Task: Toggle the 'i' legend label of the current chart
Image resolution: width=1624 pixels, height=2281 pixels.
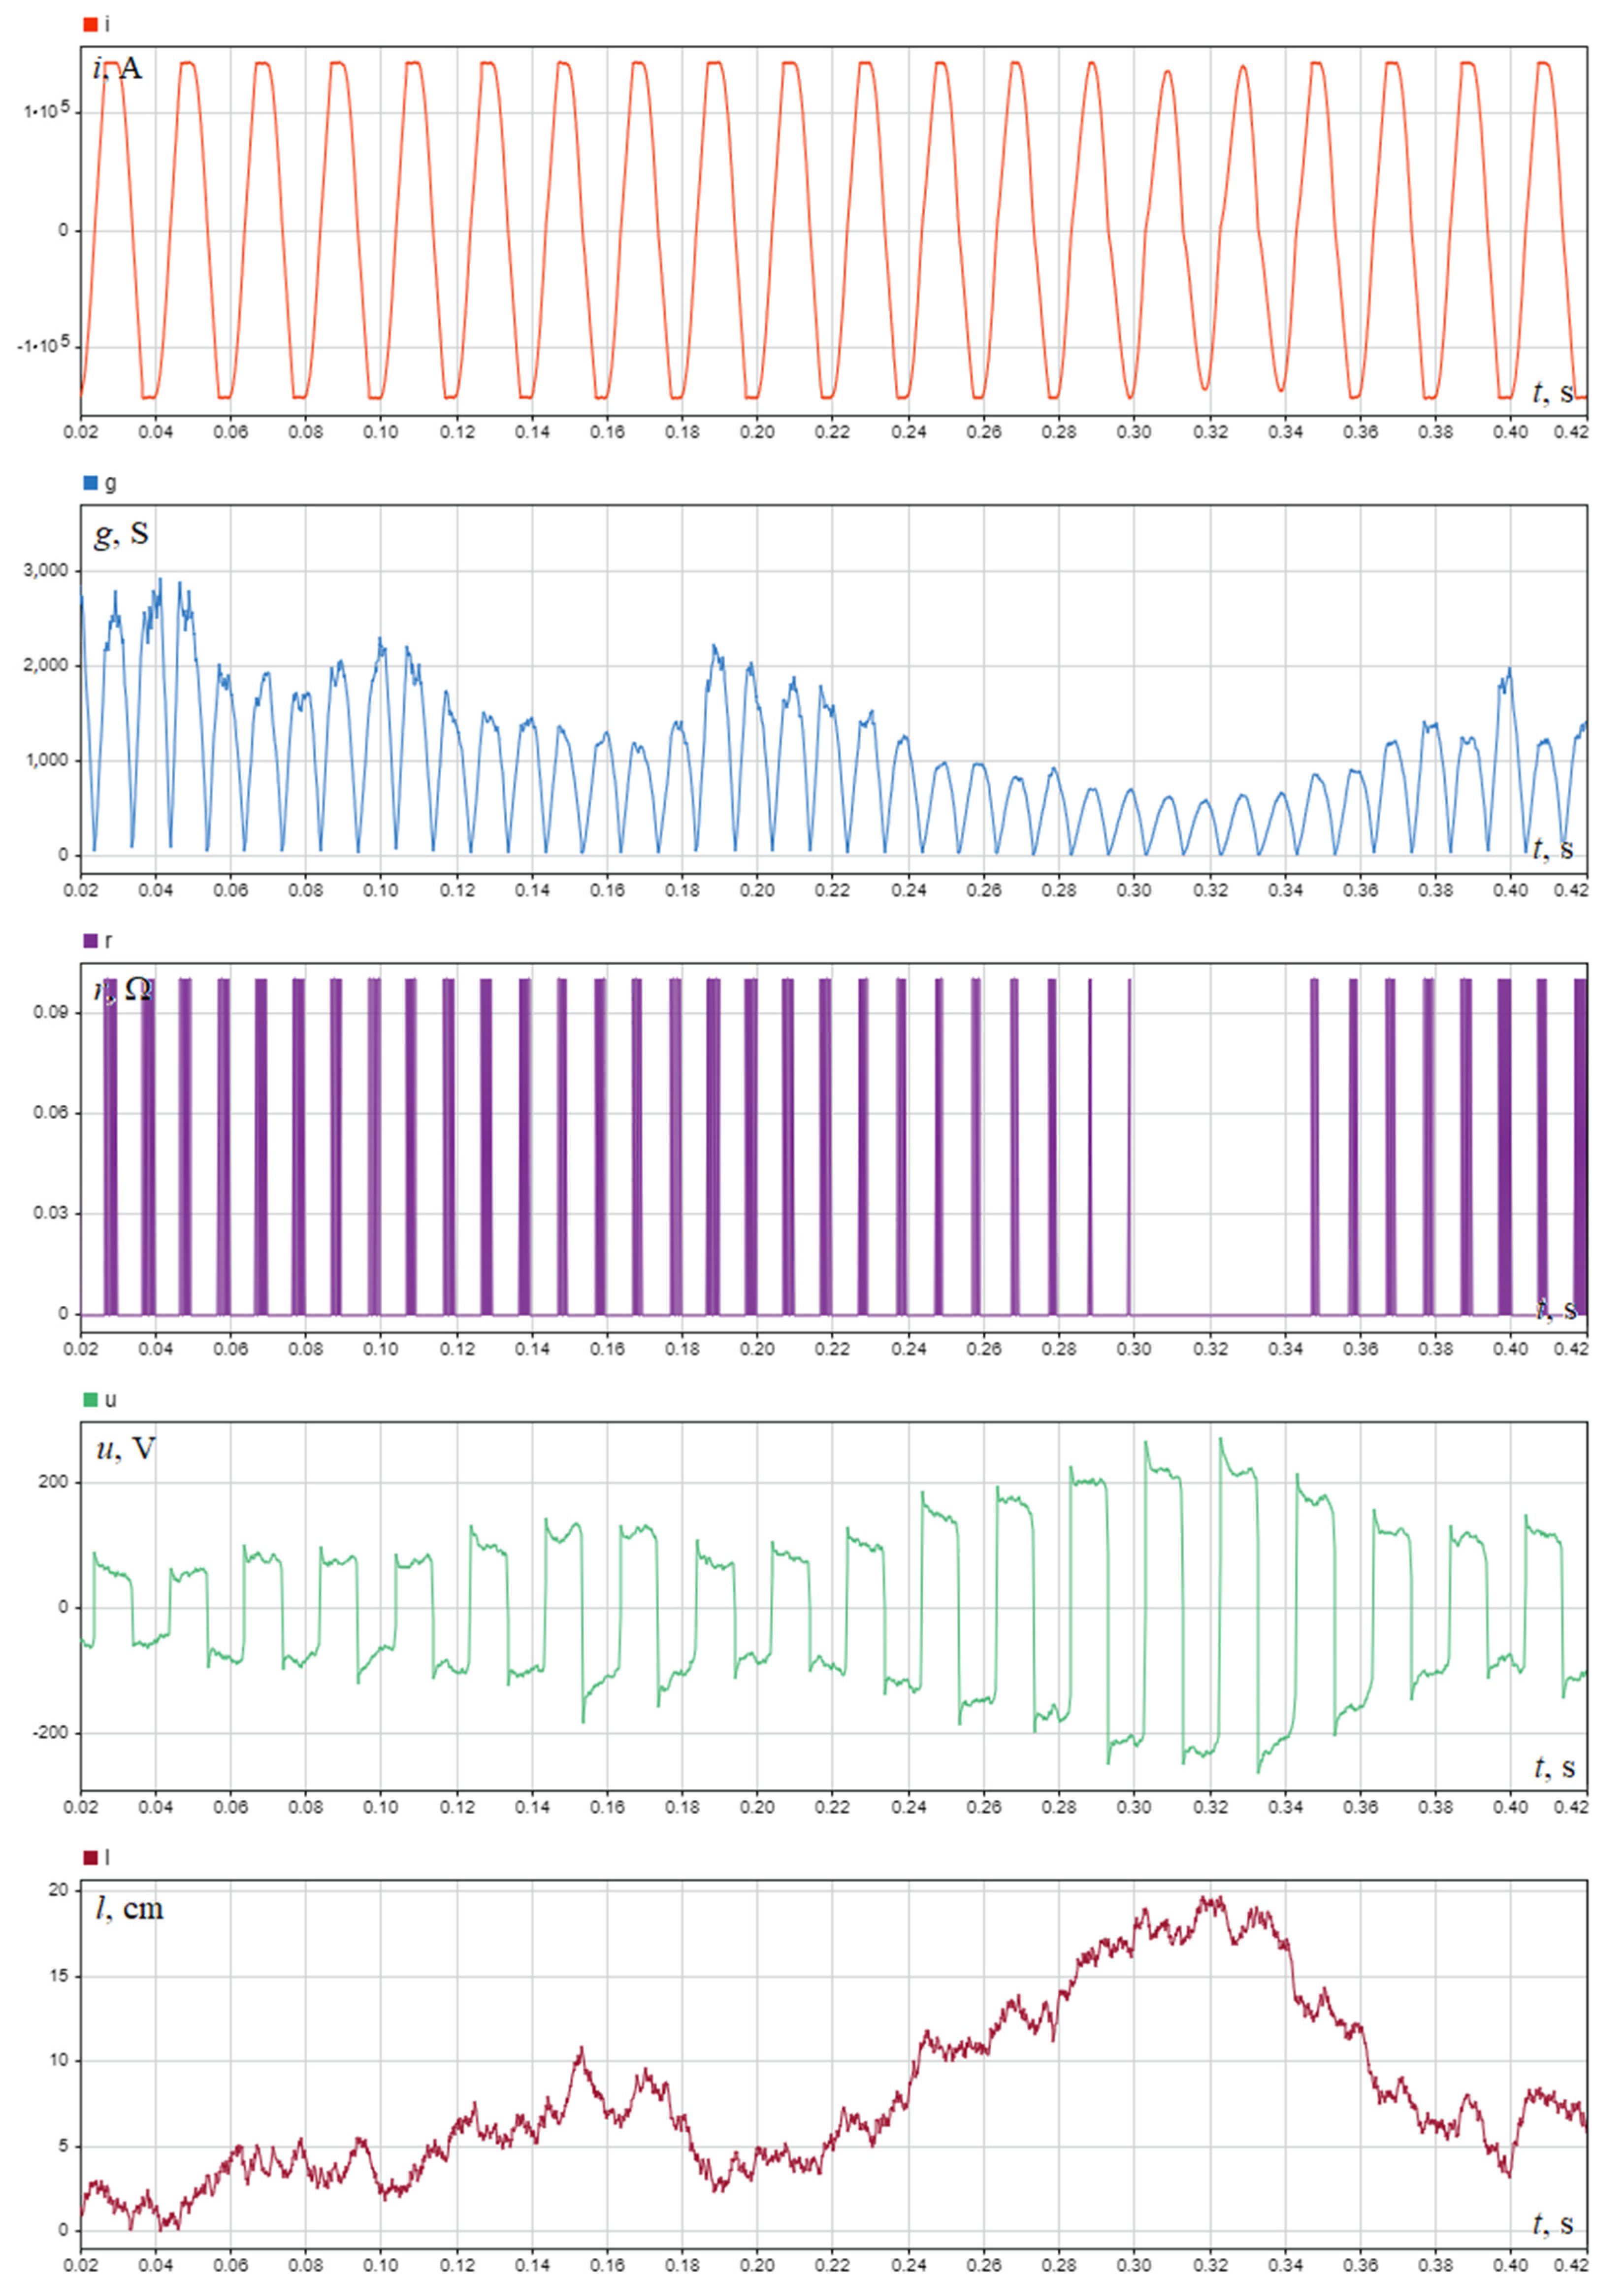Action: [x=108, y=24]
